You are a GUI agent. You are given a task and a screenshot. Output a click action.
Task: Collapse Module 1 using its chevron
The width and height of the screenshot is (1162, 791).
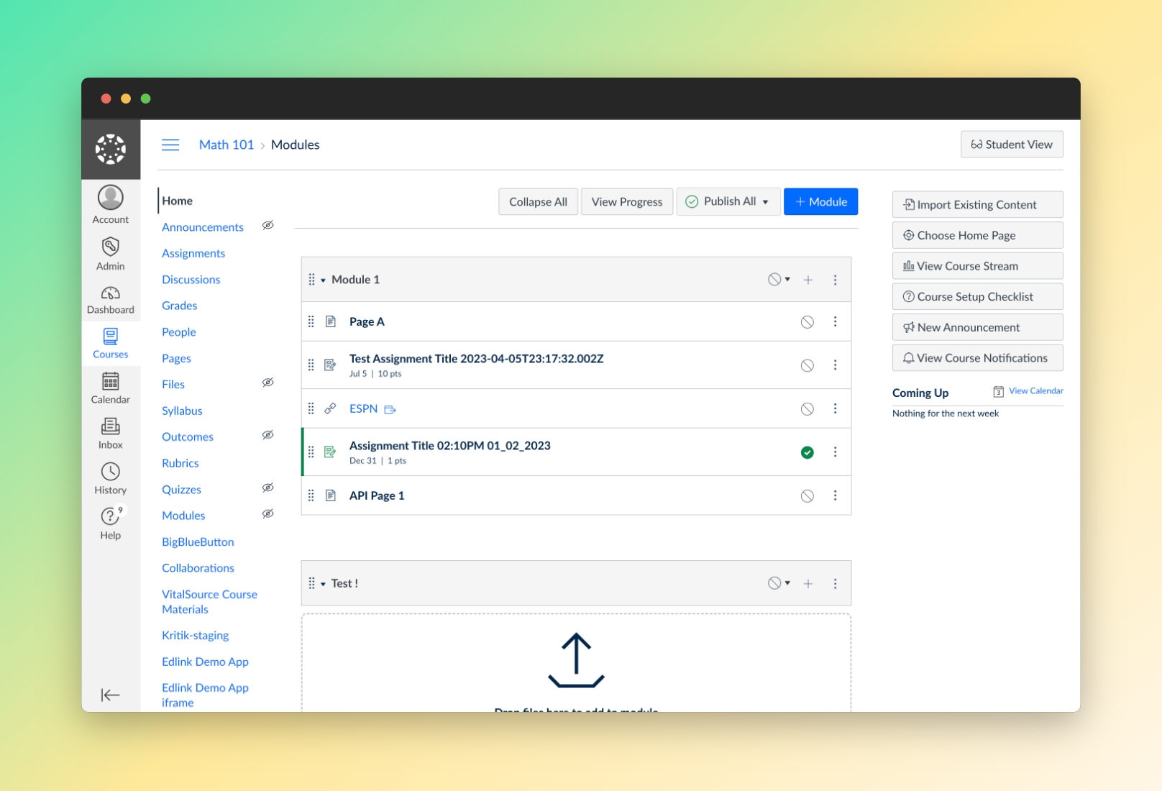pyautogui.click(x=322, y=279)
